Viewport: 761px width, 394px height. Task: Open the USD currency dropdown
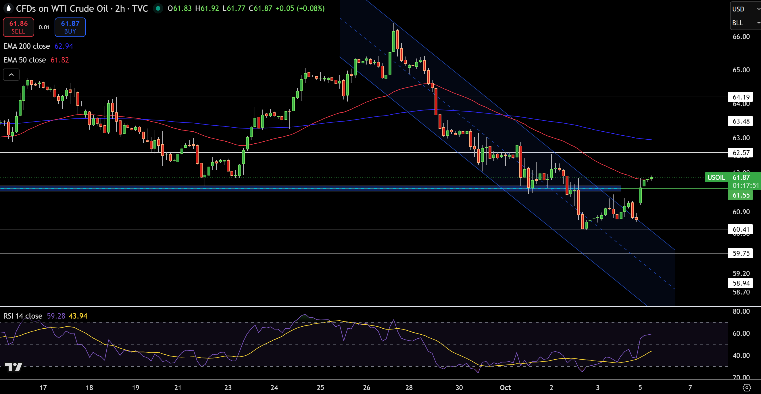(x=746, y=9)
